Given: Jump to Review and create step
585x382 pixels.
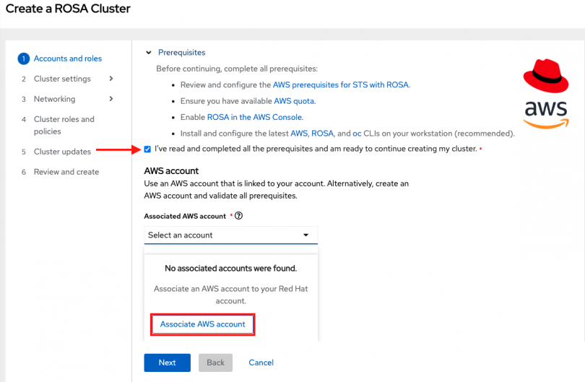Looking at the screenshot, I should click(x=66, y=172).
